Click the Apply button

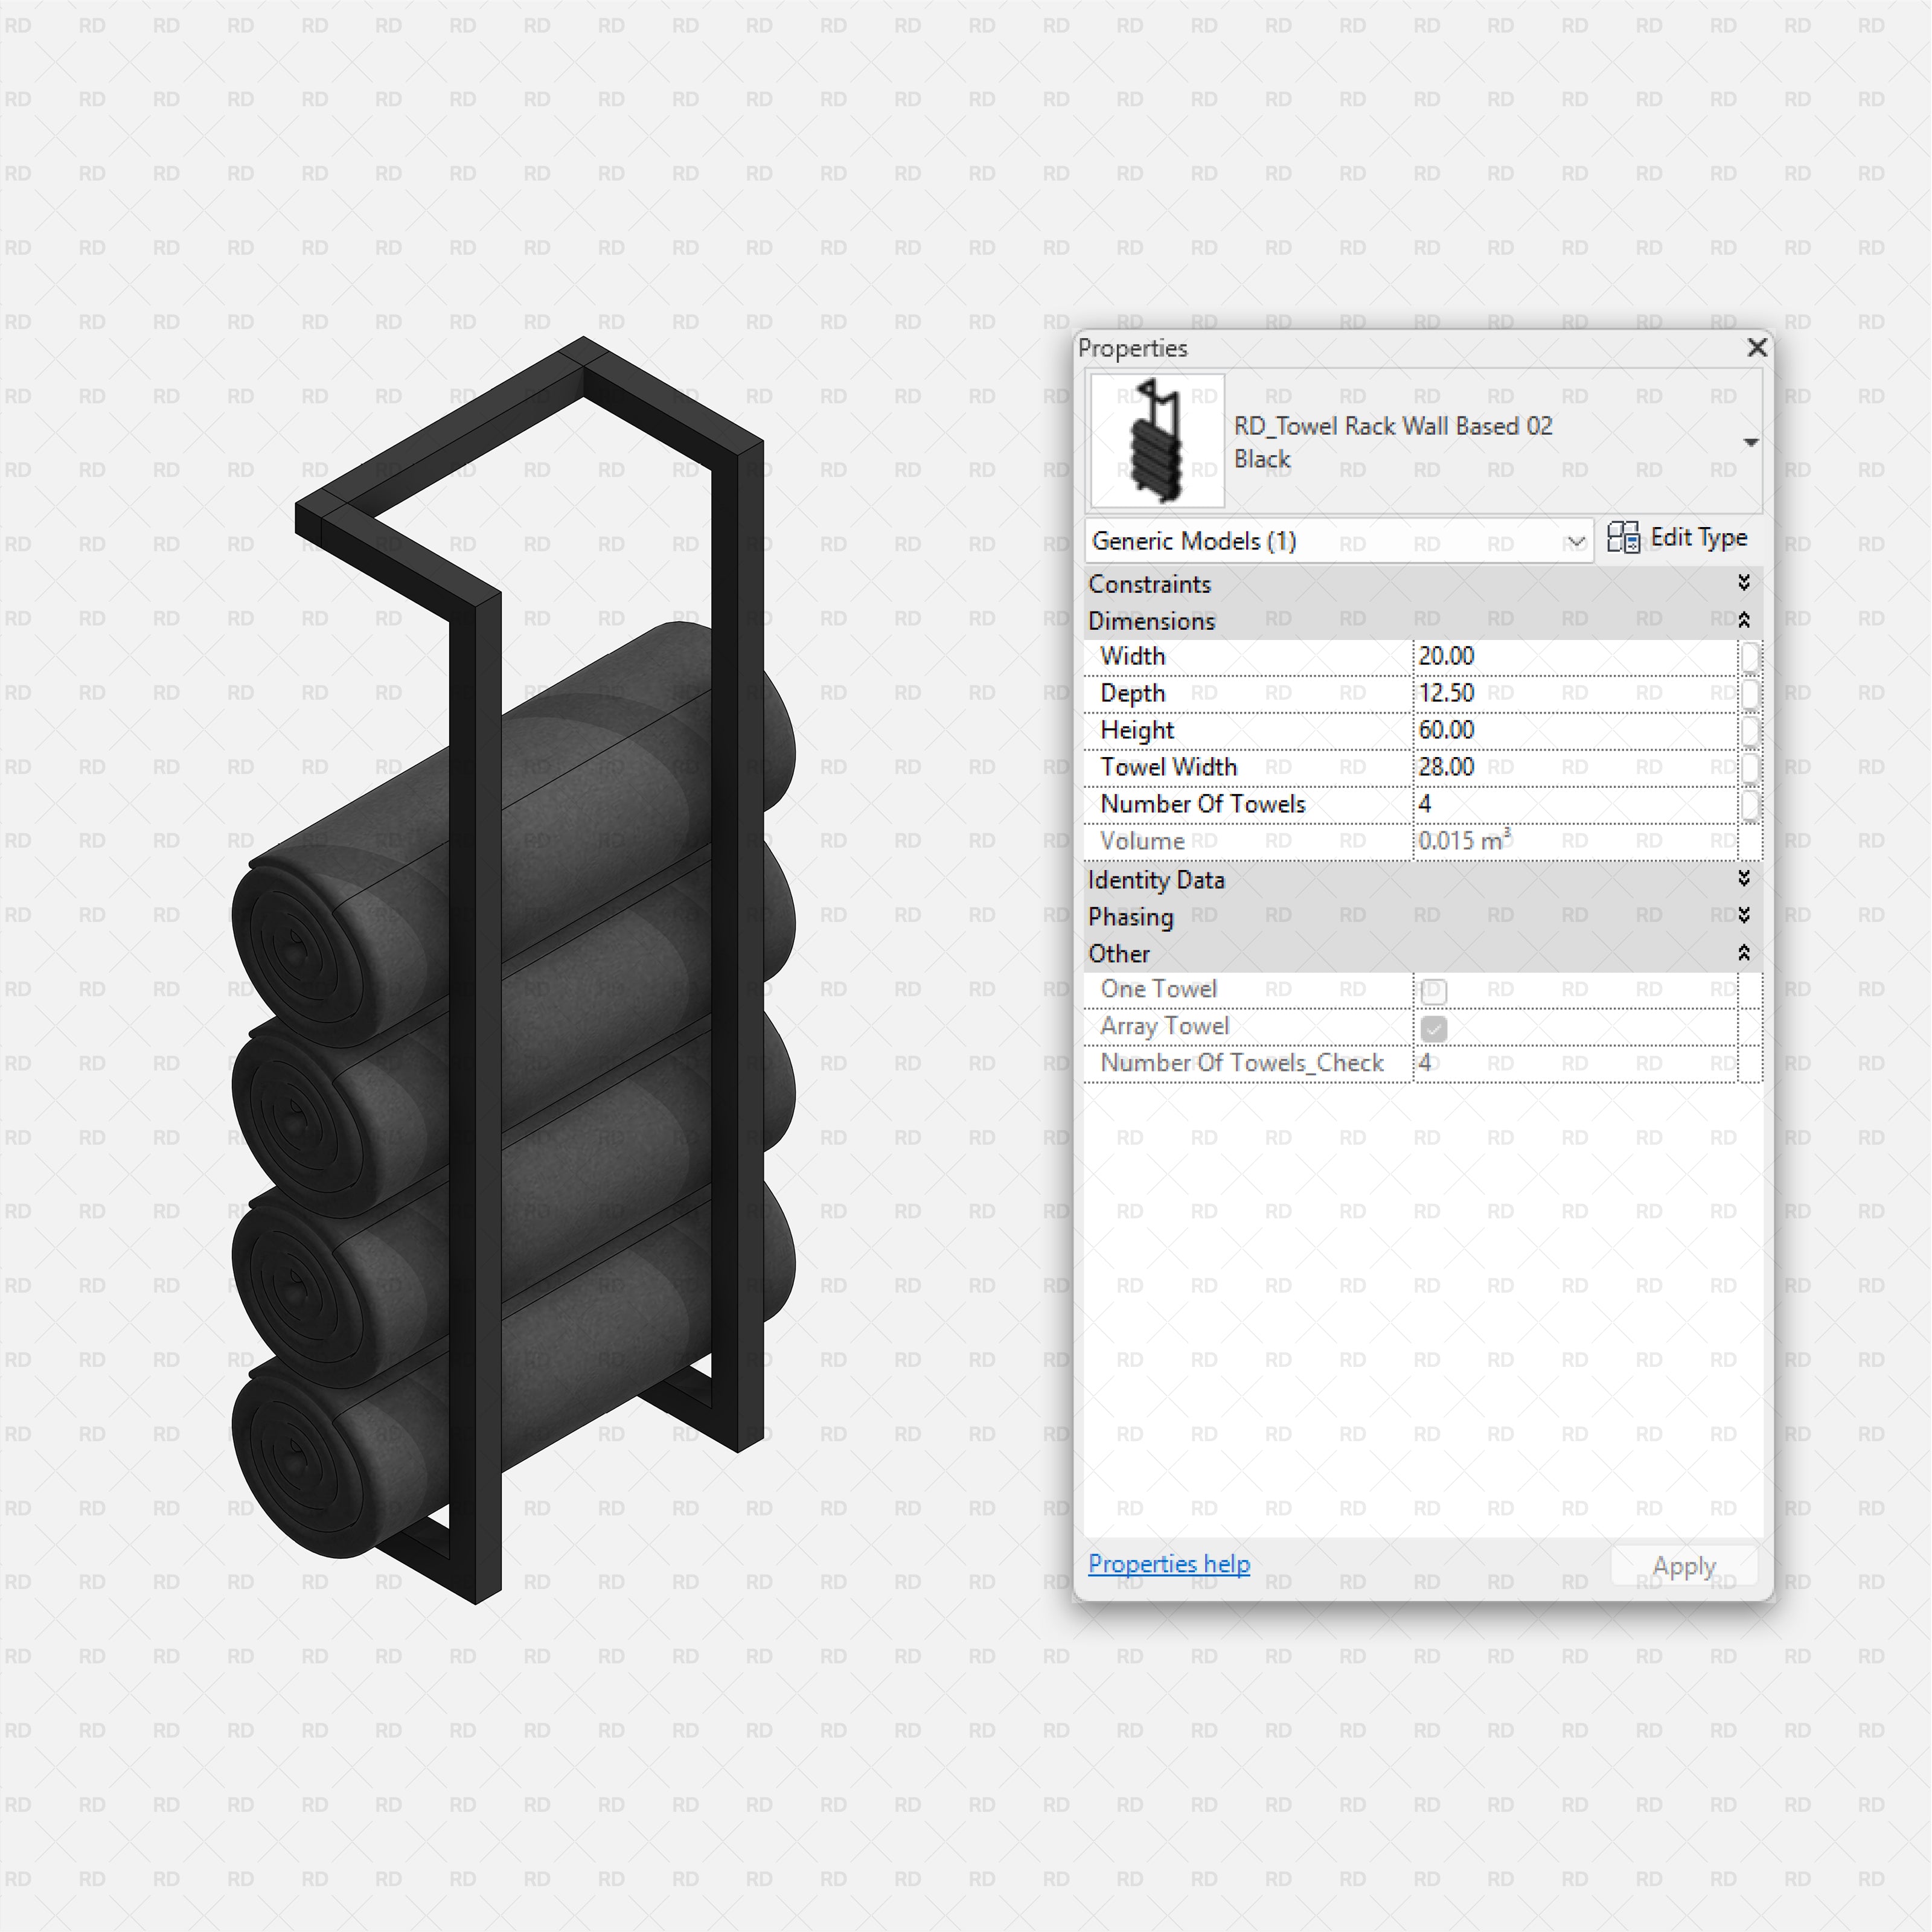[1684, 1565]
